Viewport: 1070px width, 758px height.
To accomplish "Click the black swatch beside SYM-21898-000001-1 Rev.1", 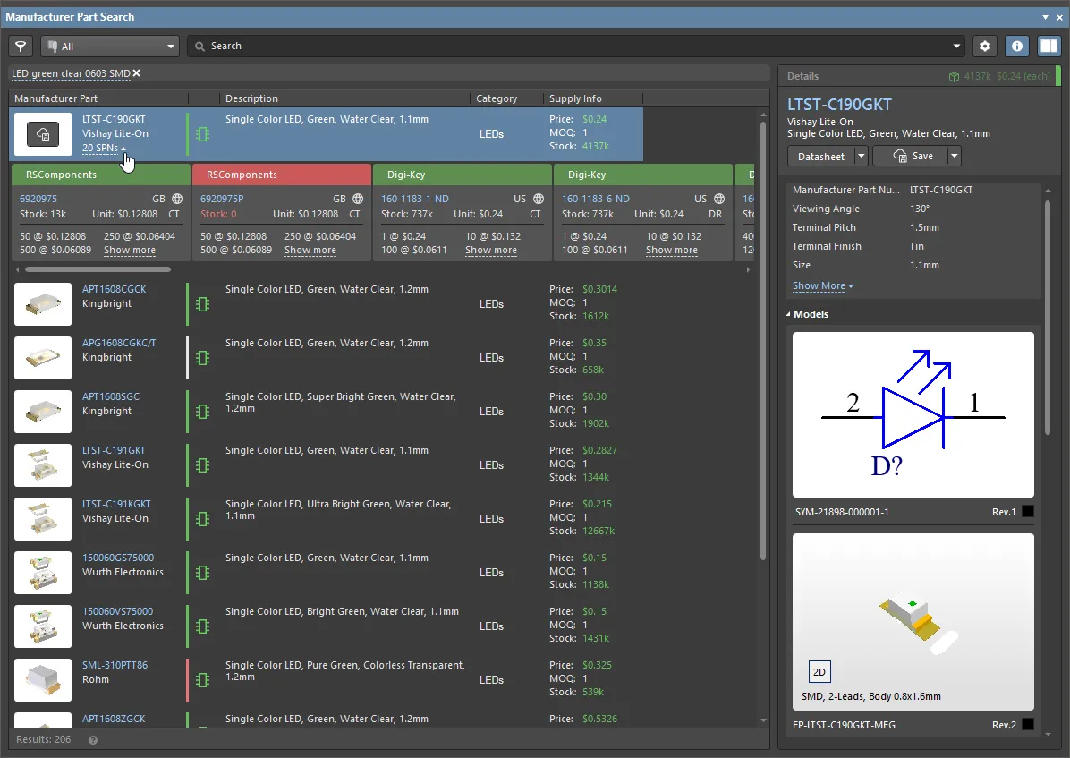I will (1028, 512).
